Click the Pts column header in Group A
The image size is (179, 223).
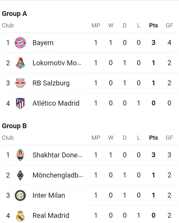tap(154, 25)
